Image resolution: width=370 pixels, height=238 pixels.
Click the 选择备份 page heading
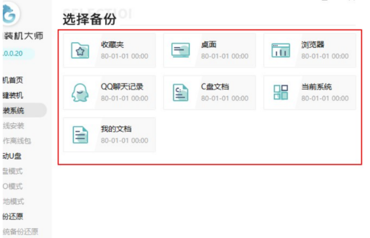[89, 19]
